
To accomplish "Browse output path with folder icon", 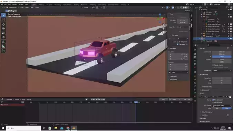I will 230,97.
